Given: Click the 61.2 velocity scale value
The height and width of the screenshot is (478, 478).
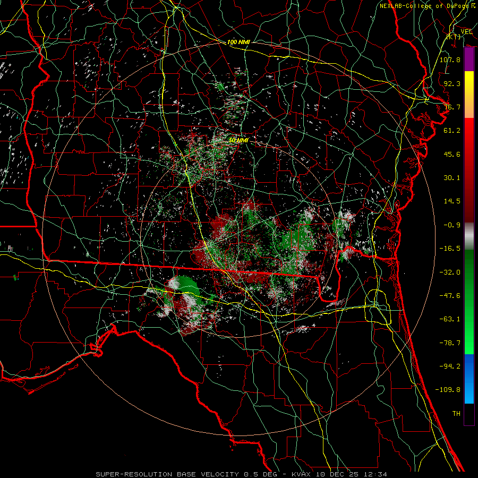Looking at the screenshot, I should pyautogui.click(x=452, y=131).
